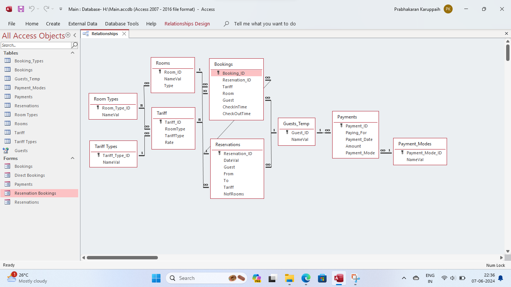Click the CheckOutTime field in Bookings
The height and width of the screenshot is (287, 511).
[236, 114]
